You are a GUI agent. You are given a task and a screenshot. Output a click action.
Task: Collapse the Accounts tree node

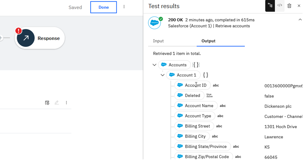[x=154, y=65]
